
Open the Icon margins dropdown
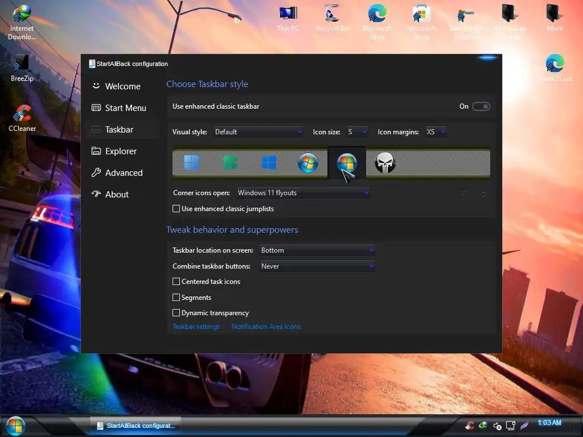pyautogui.click(x=436, y=132)
